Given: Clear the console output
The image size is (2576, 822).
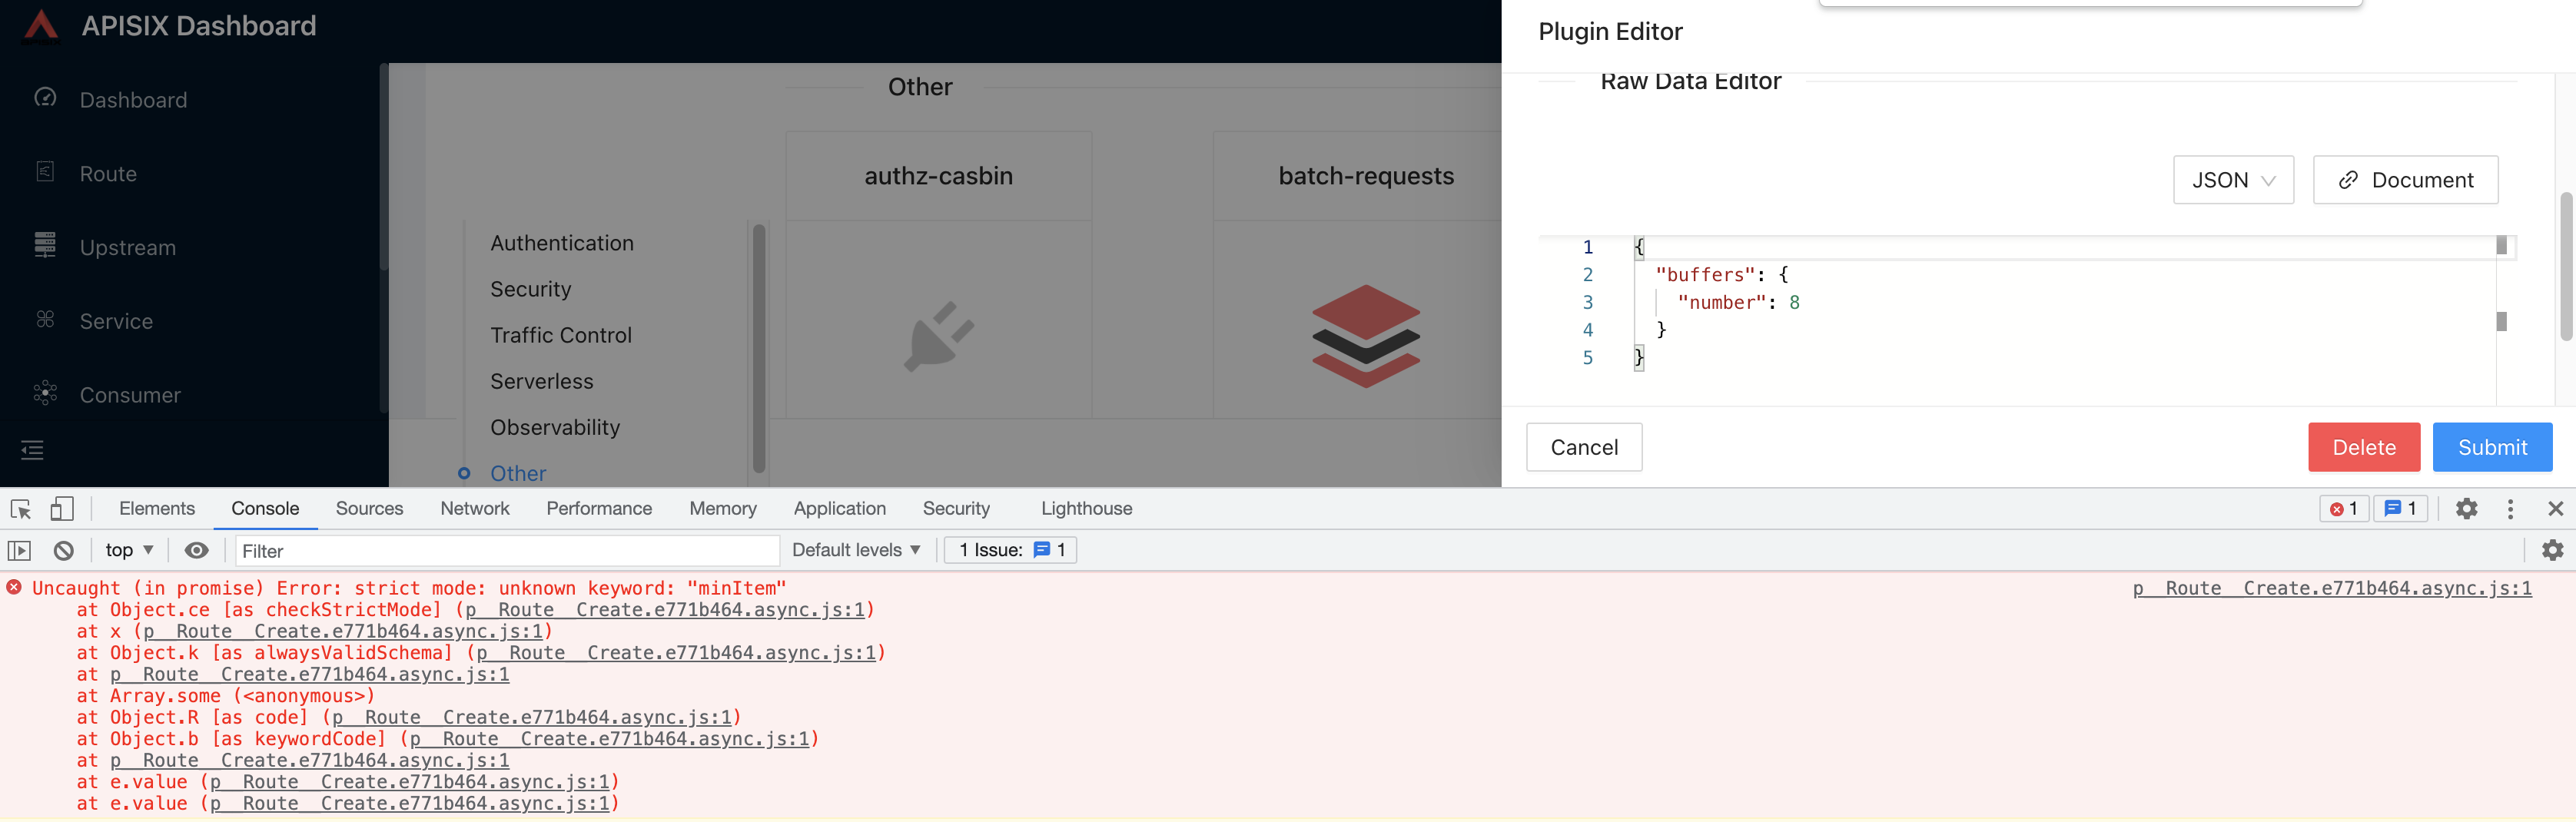Looking at the screenshot, I should [64, 550].
